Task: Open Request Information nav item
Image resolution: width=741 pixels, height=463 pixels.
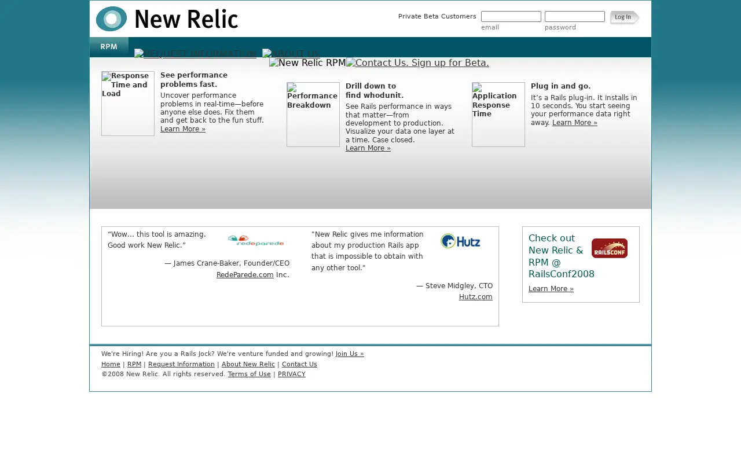Action: tap(195, 54)
